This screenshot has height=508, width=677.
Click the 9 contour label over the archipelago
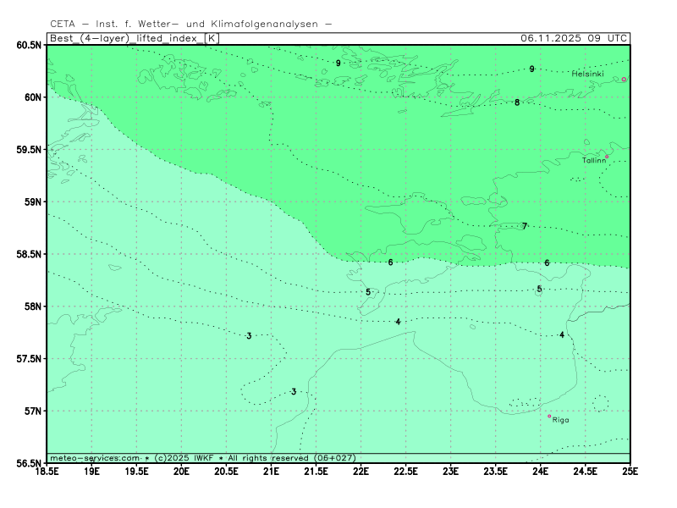pyautogui.click(x=338, y=63)
